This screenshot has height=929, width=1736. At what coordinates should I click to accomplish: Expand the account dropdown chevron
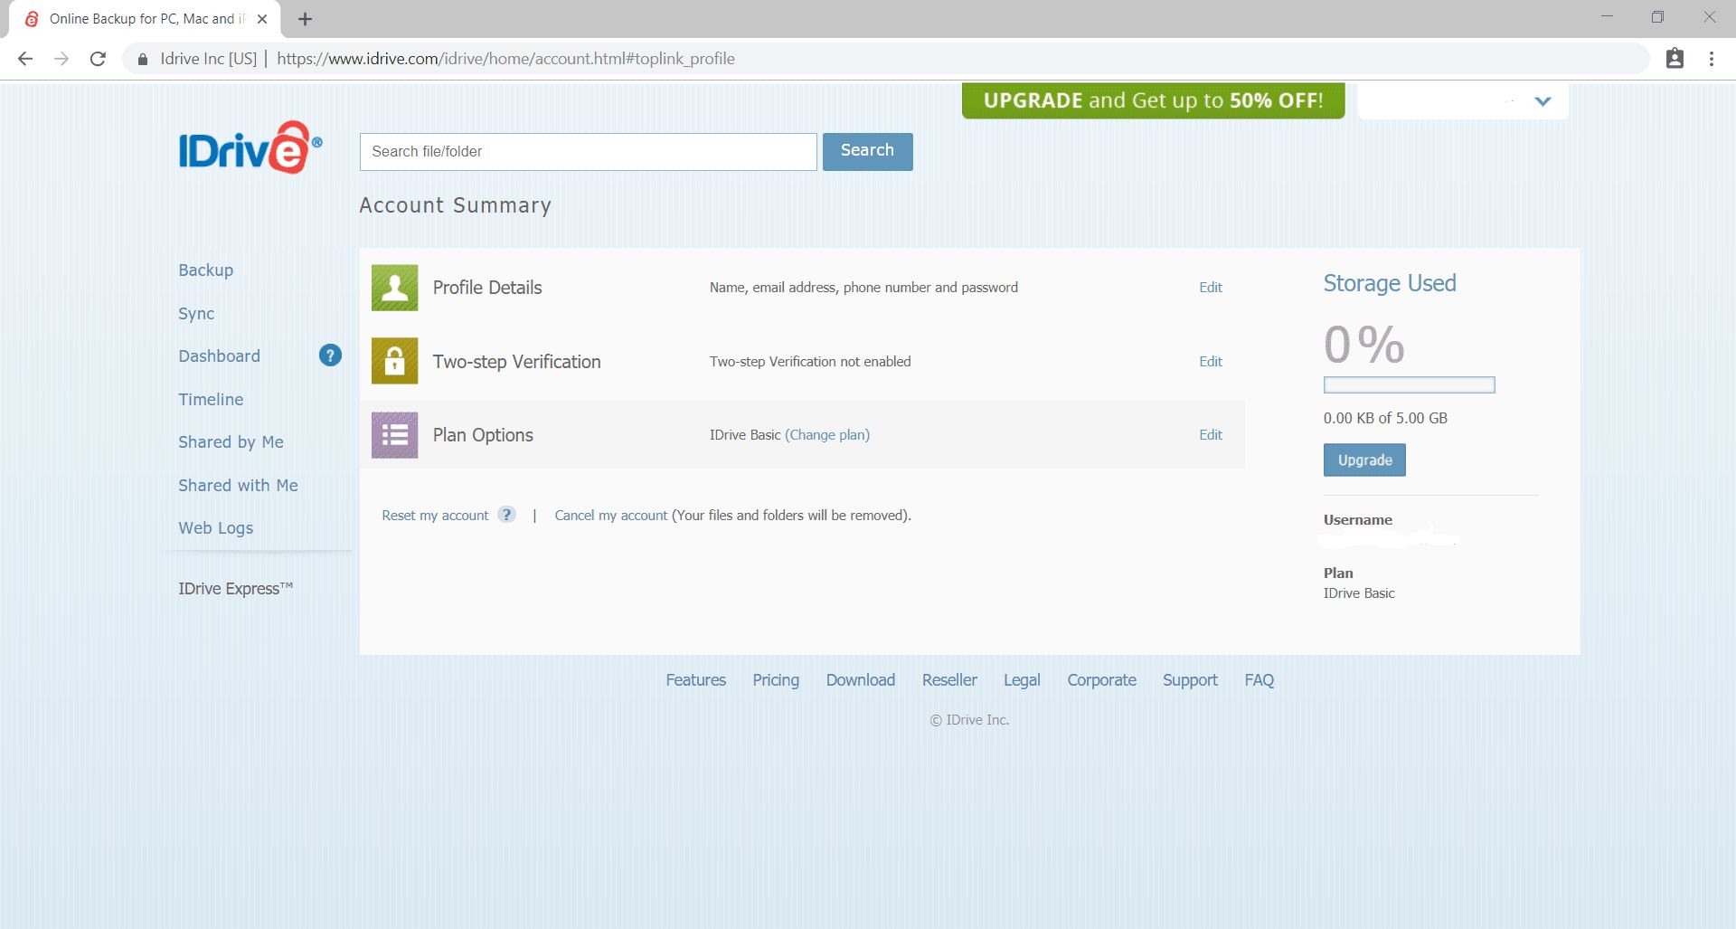pos(1543,101)
